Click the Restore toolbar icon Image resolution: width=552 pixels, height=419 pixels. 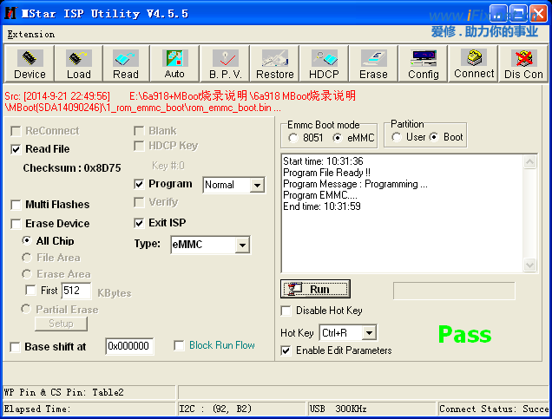pos(275,64)
